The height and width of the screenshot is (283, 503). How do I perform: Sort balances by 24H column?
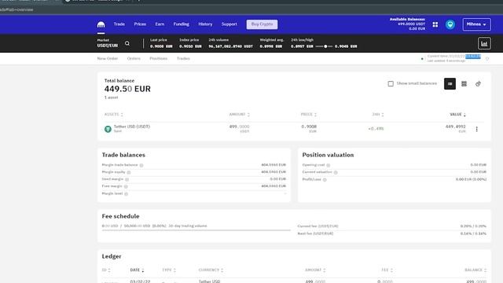[x=377, y=115]
